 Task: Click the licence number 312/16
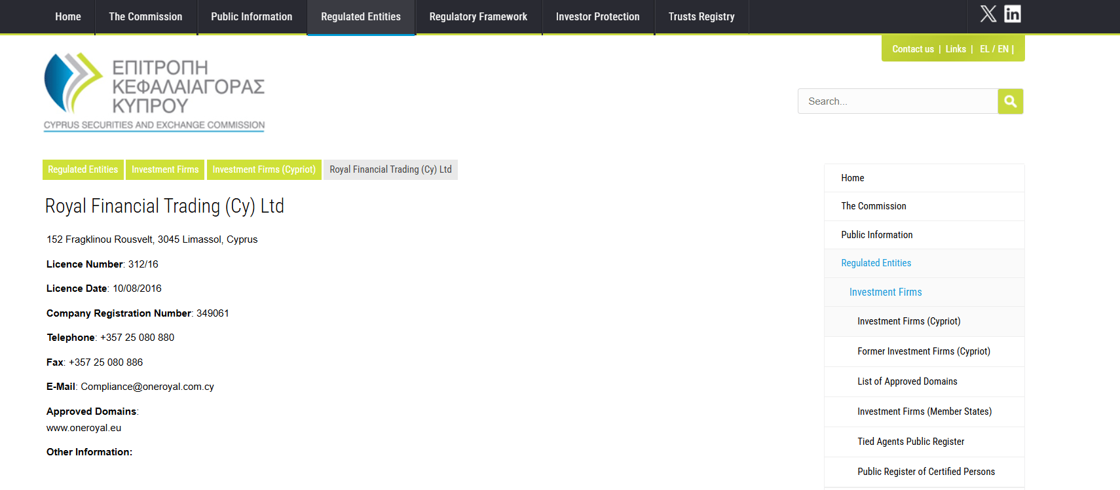pos(143,264)
